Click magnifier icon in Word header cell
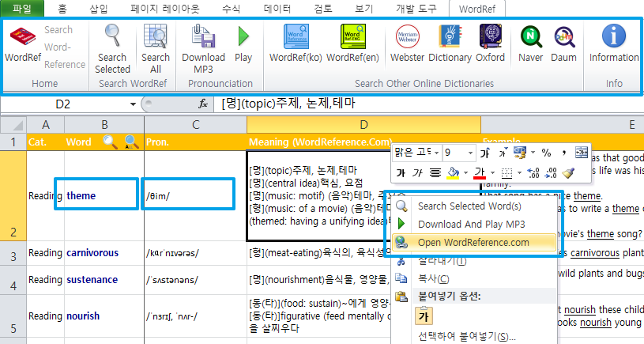Viewport: 644px width, 344px height. click(x=110, y=142)
